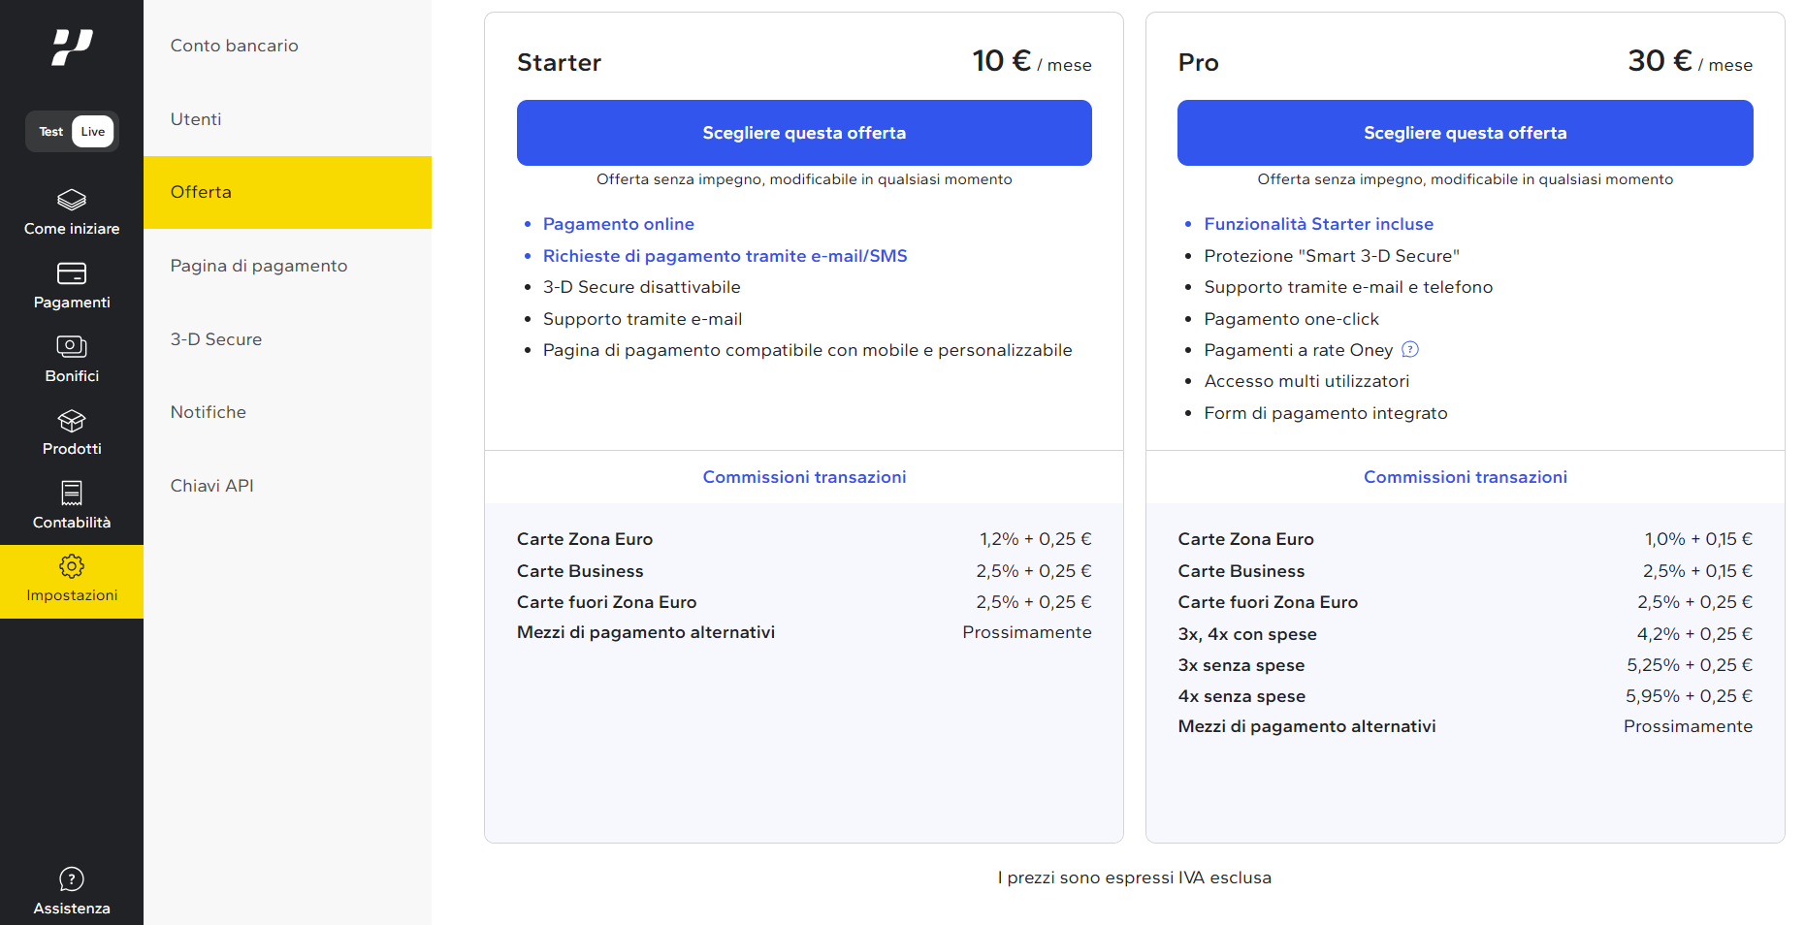This screenshot has height=925, width=1805.
Task: Open the Chiavi API section
Action: coord(287,486)
